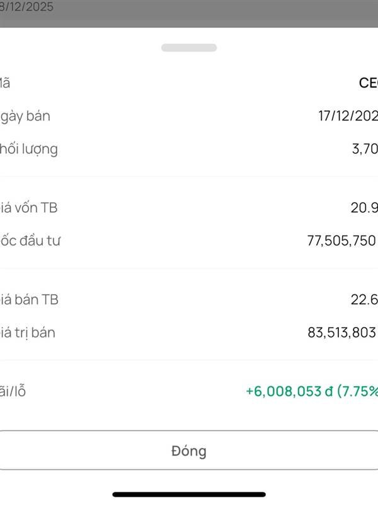Screen dimensions: 378x505
Task: Tap the Lãi/Lỗ row label
Action: (13, 391)
